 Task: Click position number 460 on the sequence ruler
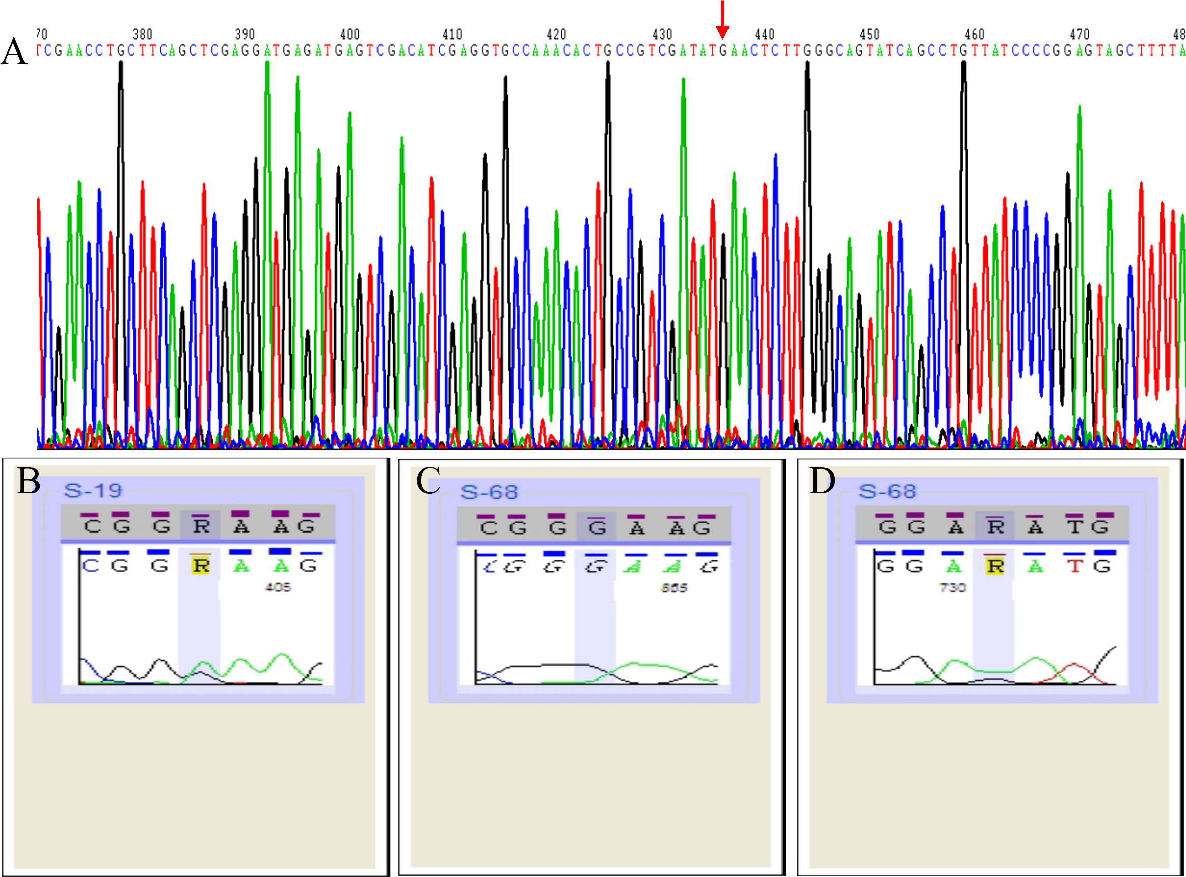tap(974, 35)
